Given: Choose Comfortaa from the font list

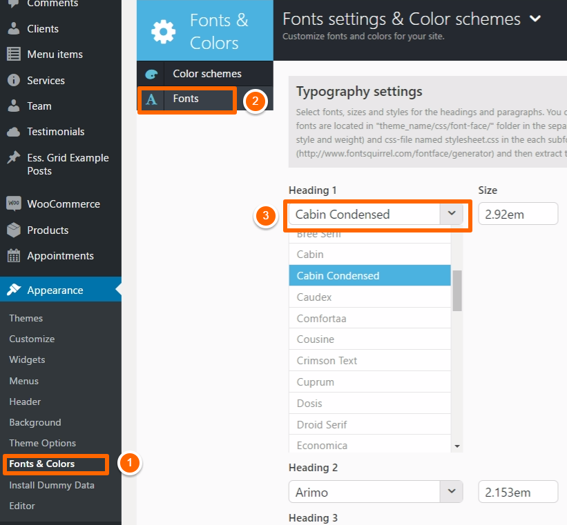Looking at the screenshot, I should [369, 318].
